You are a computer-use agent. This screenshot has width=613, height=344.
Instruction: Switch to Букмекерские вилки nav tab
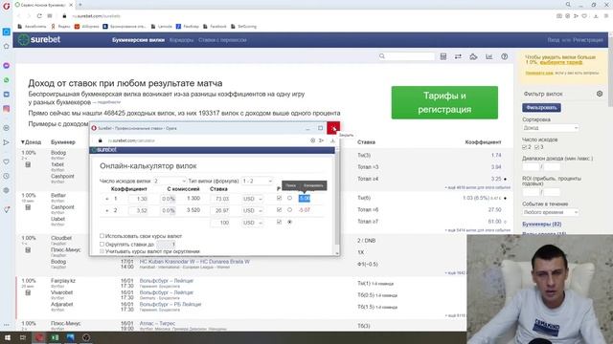[138, 40]
